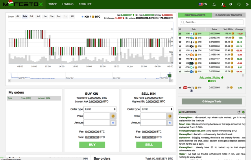Click the favorites star column header
This screenshot has height=160, width=251.
tap(180, 29)
